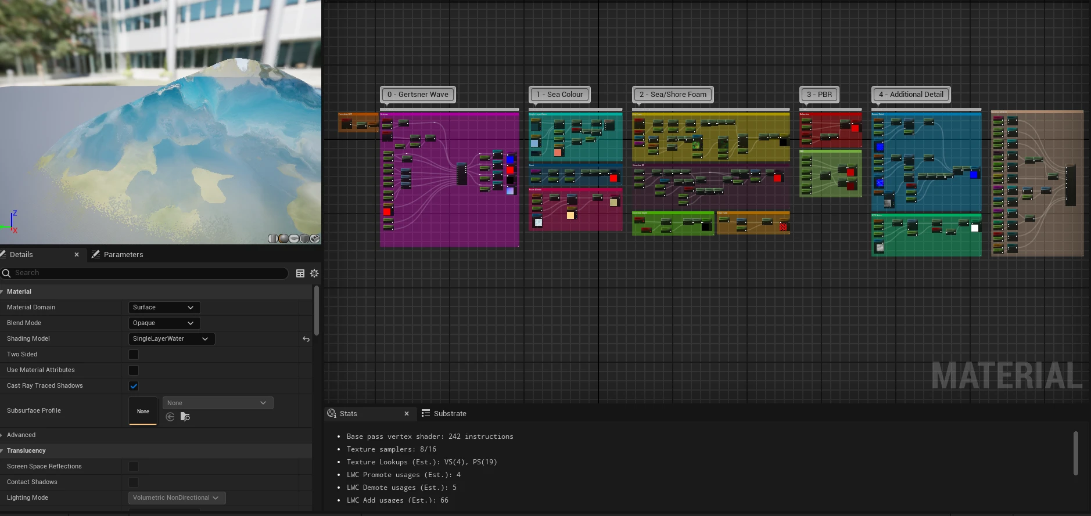Select the '0 - Gertsner Wave' comment label
Viewport: 1091px width, 516px height.
(x=418, y=95)
